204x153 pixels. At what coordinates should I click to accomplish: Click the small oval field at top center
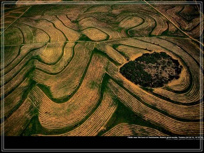[x=95, y=34]
